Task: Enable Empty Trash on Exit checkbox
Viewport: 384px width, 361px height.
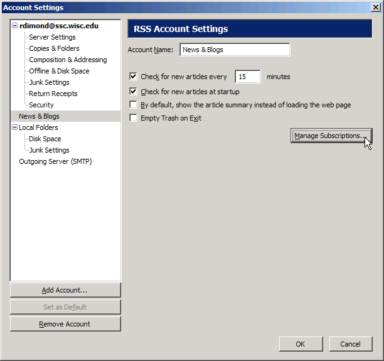Action: [x=133, y=118]
